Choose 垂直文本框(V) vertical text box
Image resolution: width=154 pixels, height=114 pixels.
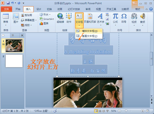click(x=89, y=36)
